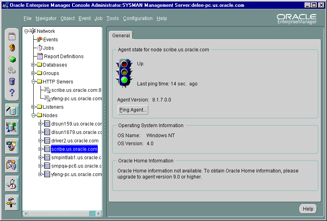Screen dimensions: 327x221
Task: Click the Ping Agent... button
Action: 133,110
